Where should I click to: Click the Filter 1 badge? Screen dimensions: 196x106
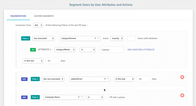pos(26,38)
